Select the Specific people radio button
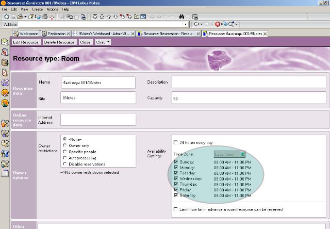 tap(65, 152)
